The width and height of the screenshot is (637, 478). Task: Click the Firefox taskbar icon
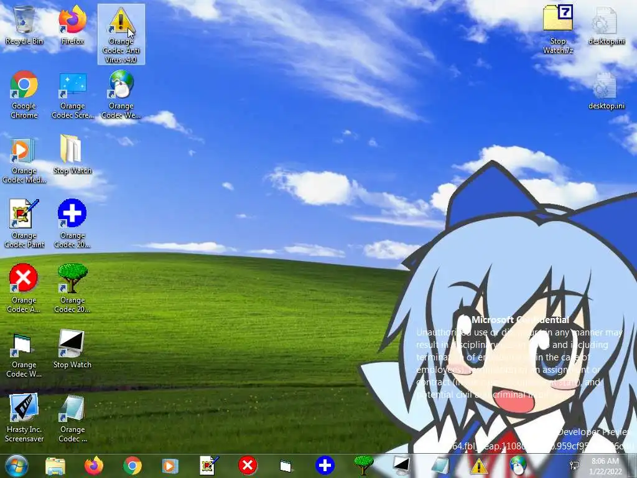[x=93, y=466]
